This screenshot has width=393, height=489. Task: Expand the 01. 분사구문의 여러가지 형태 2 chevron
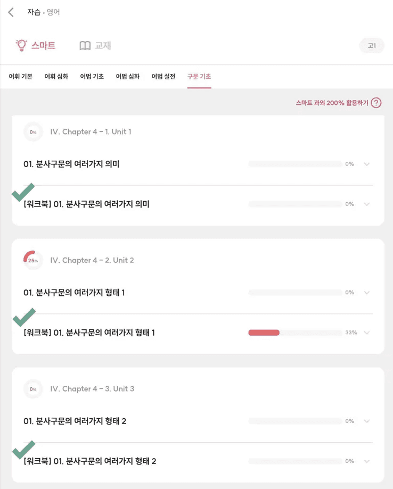(366, 421)
